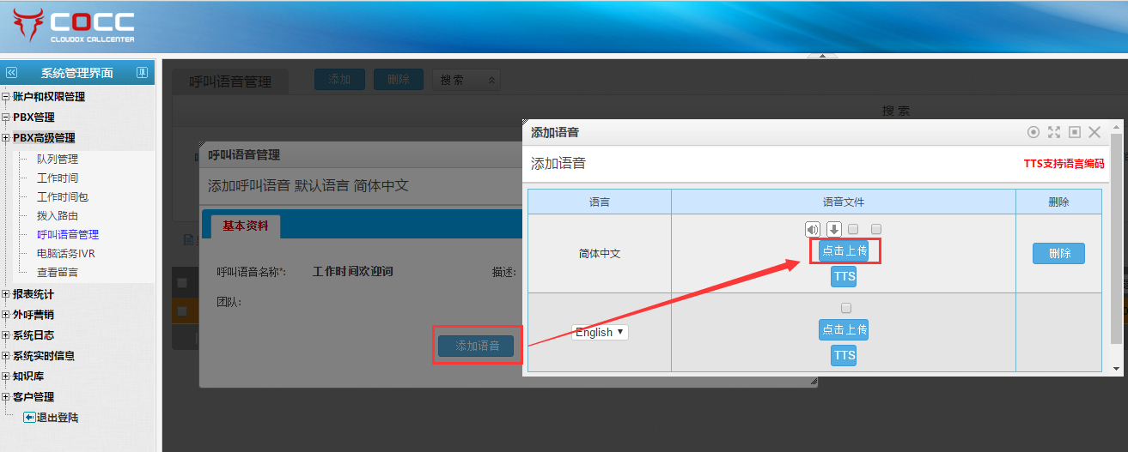Click the dialog's vertical scrollbar down arrow

1116,369
